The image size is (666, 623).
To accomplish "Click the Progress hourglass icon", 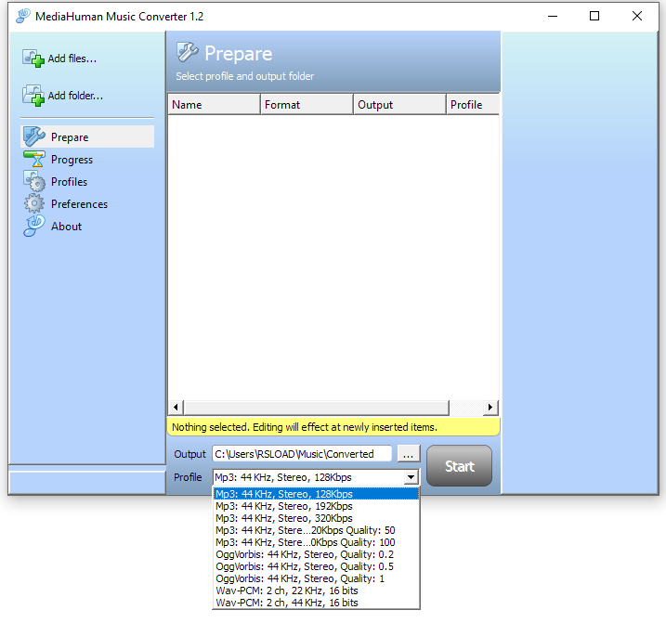I will 34,160.
